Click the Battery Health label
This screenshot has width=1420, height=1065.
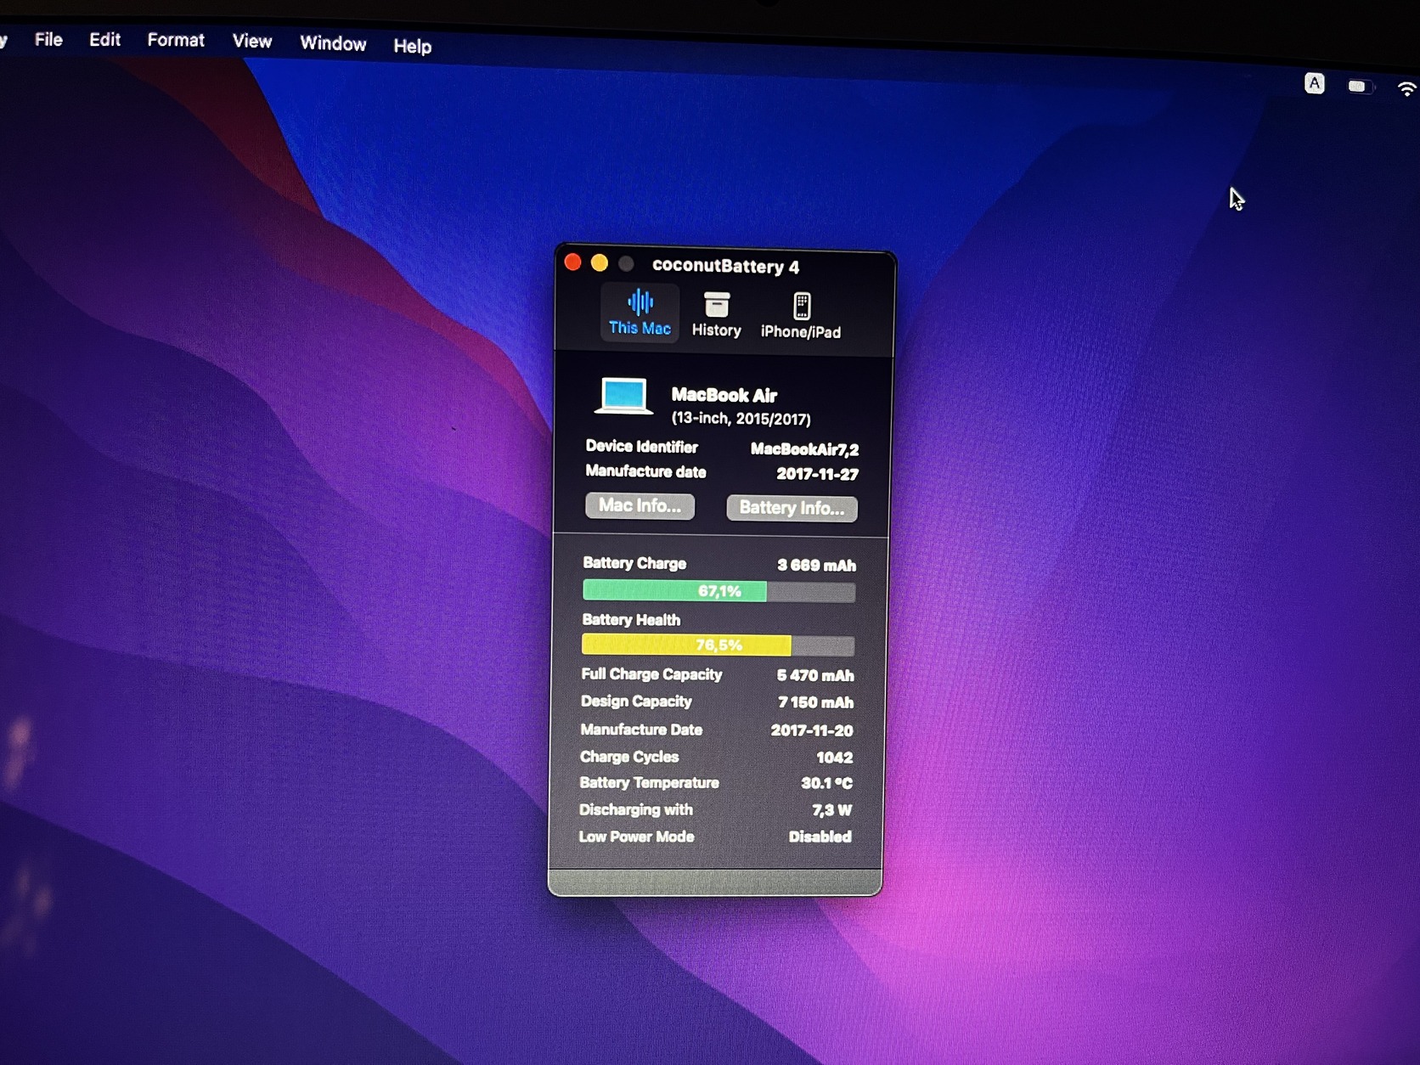631,620
